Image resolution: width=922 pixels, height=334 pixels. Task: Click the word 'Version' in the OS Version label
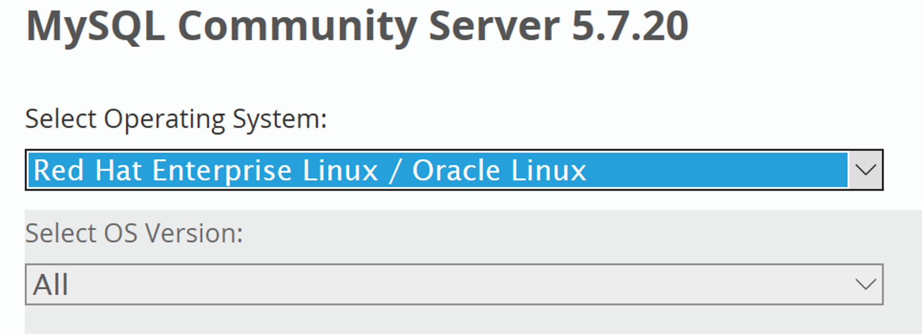coord(194,233)
